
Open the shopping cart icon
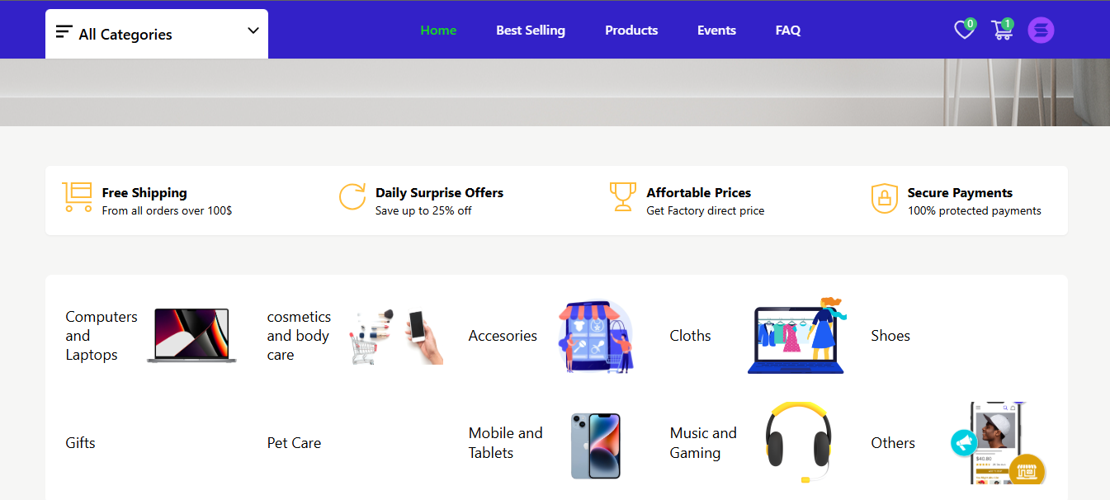tap(1002, 31)
